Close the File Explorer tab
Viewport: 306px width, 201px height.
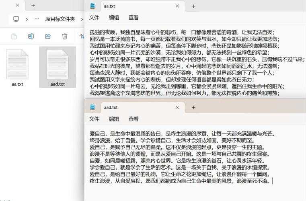[17, 5]
